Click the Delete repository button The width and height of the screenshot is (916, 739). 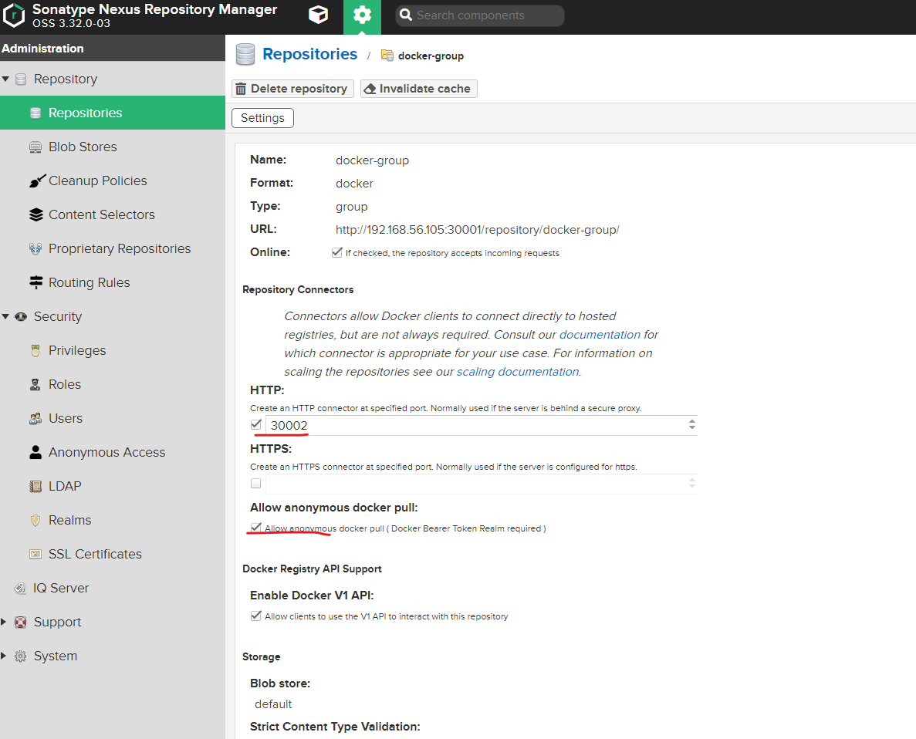[292, 89]
